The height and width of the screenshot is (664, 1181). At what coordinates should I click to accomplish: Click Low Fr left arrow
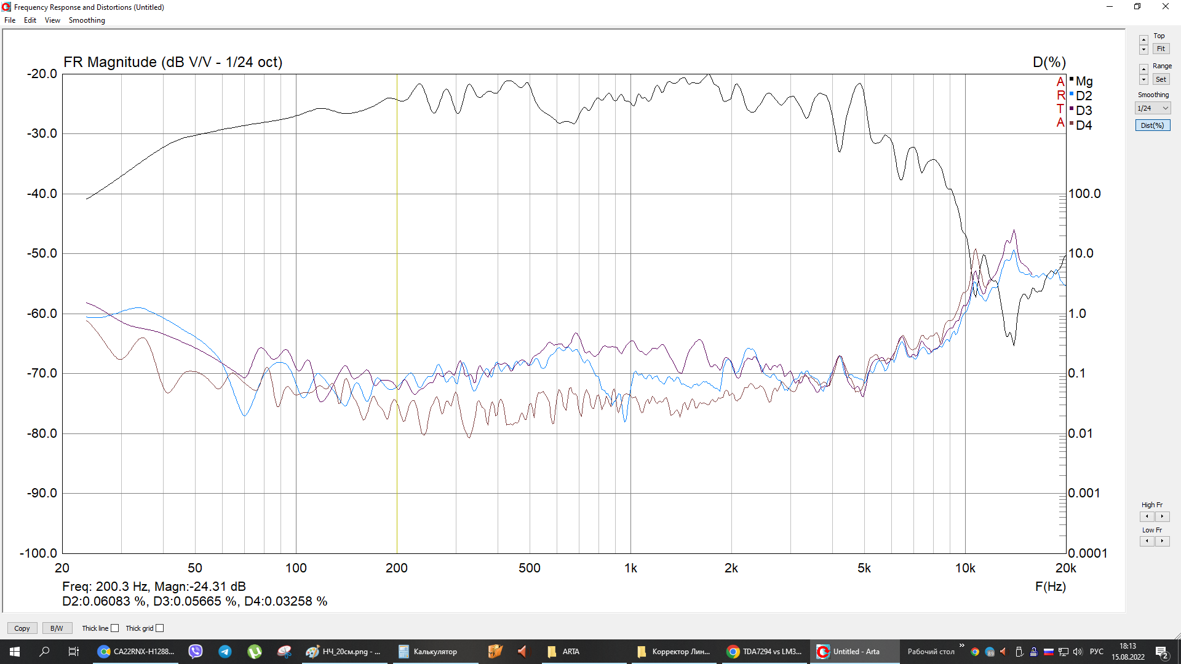[1147, 541]
